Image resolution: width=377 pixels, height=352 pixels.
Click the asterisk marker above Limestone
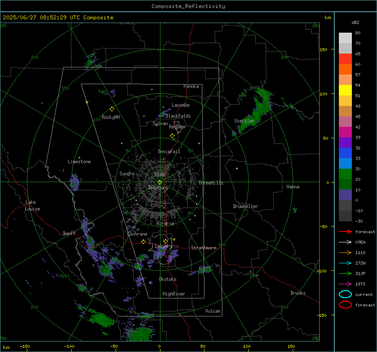pos(79,158)
